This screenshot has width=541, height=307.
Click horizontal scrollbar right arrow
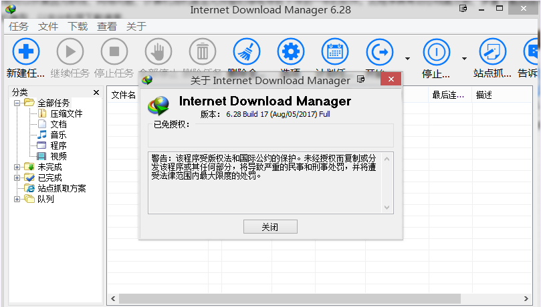526,299
